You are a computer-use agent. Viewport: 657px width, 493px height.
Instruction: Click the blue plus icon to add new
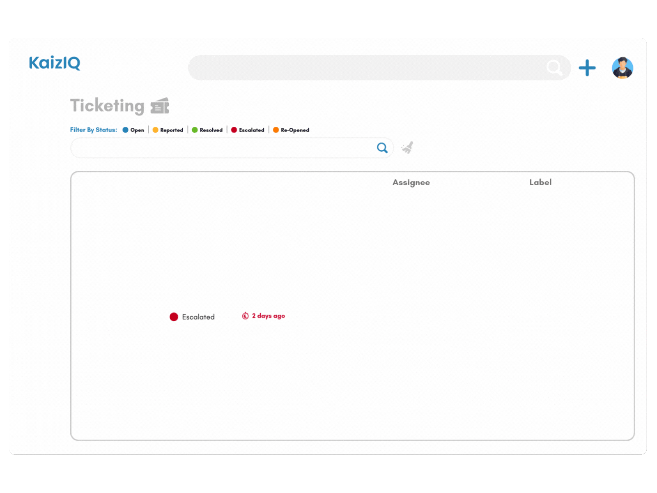[587, 68]
